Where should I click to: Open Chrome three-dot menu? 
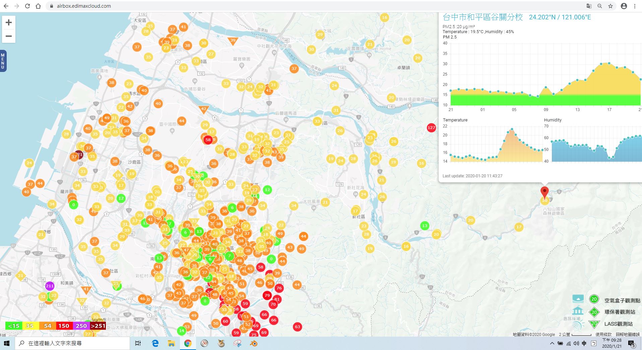pos(635,6)
